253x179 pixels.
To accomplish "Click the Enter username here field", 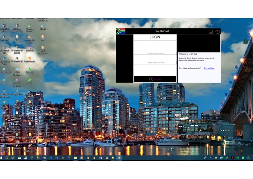I will click(155, 53).
